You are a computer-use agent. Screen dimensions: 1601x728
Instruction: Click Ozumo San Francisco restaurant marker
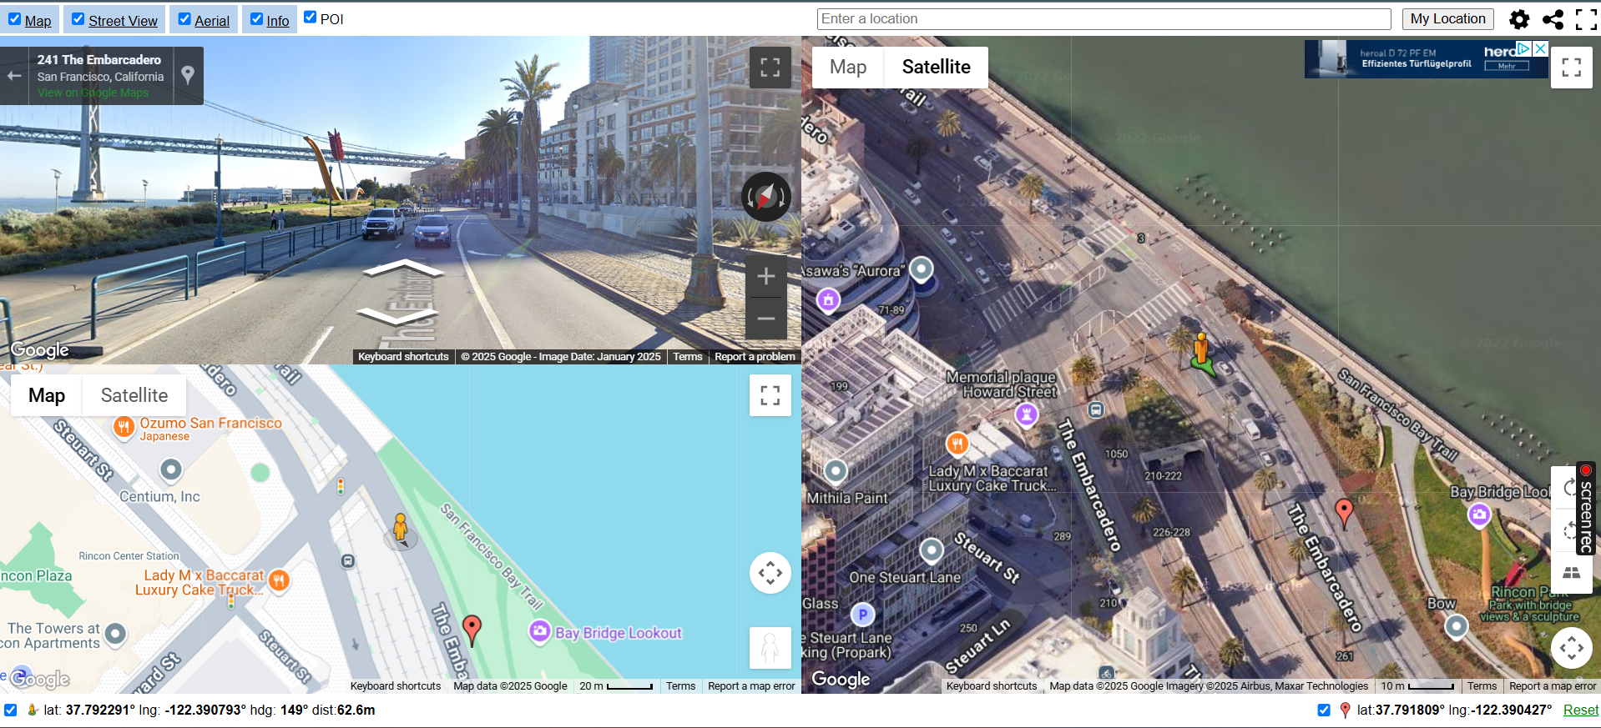124,428
